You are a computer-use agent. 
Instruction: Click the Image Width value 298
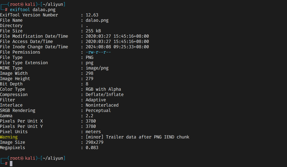(89, 74)
